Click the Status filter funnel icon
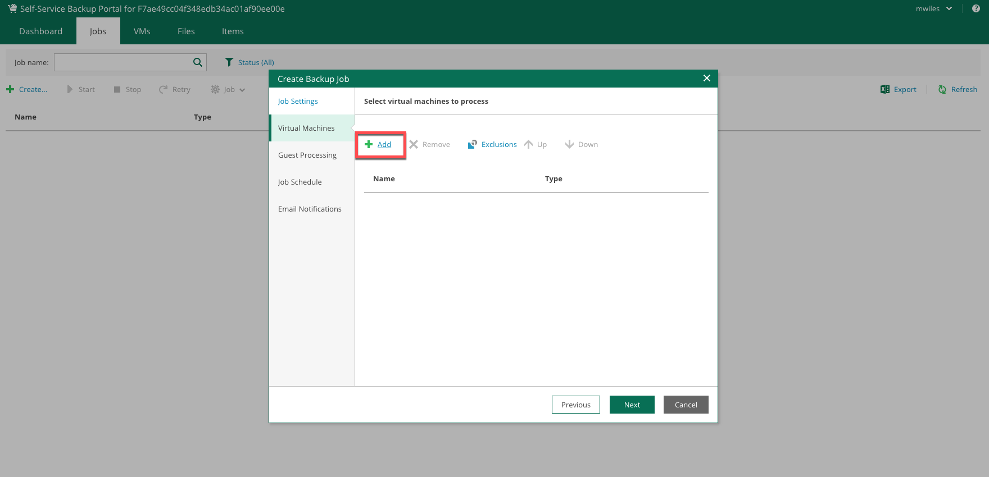Image resolution: width=989 pixels, height=477 pixels. (229, 62)
